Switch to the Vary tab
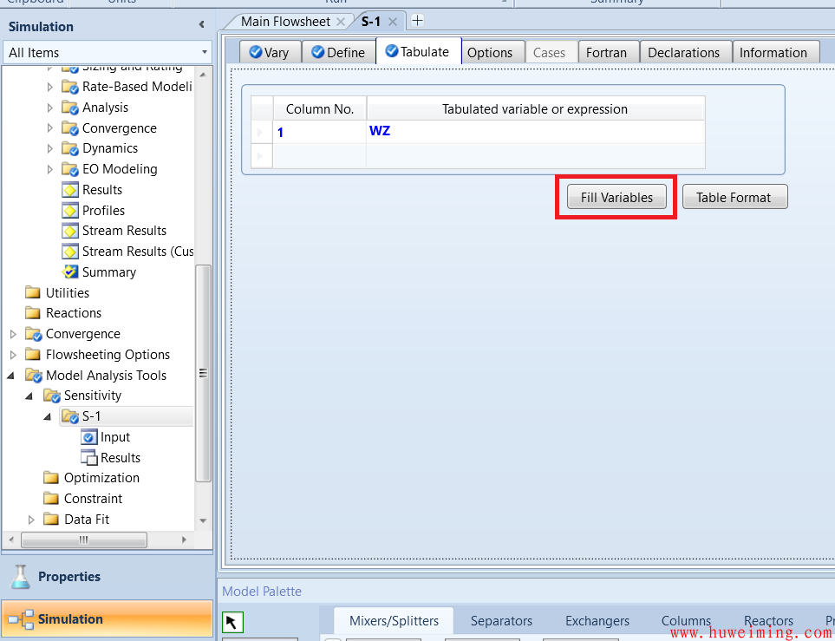This screenshot has width=835, height=641. (x=269, y=52)
